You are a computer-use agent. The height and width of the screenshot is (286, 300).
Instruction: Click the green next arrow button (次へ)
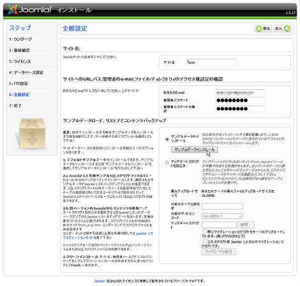(x=282, y=28)
